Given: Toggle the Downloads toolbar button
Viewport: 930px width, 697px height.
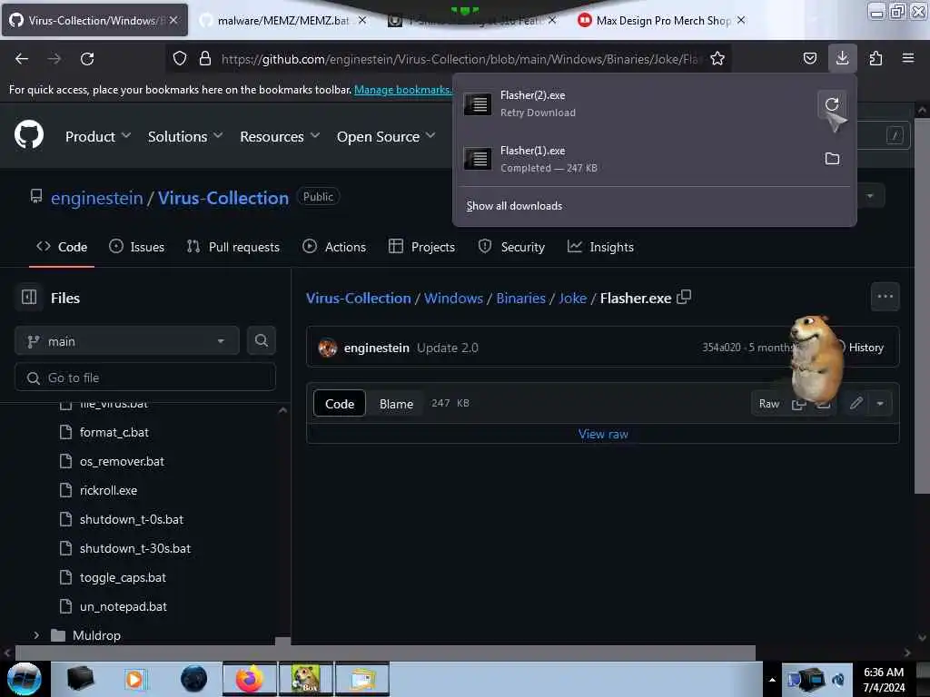Looking at the screenshot, I should [842, 58].
